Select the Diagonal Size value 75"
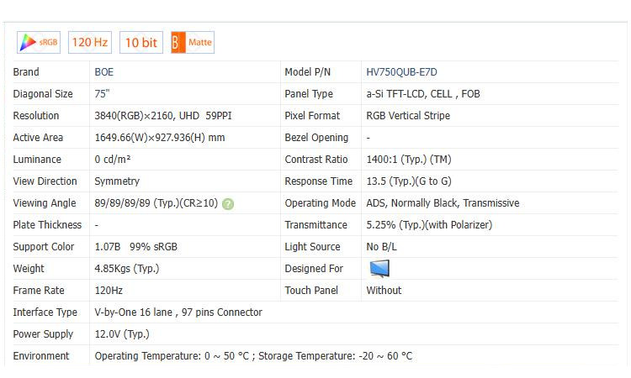Viewport: 631px width, 378px height. tap(102, 93)
